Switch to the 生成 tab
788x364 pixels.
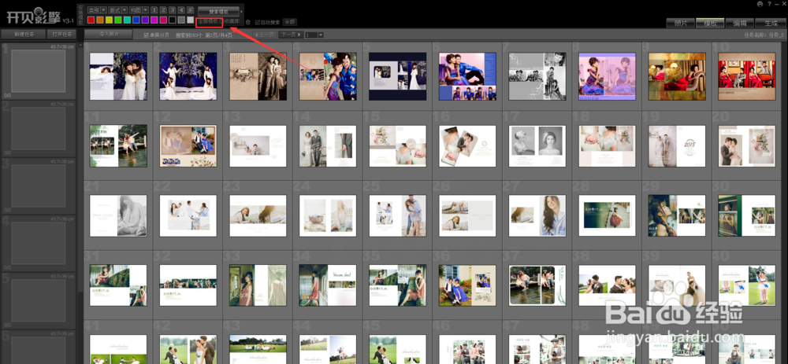pyautogui.click(x=769, y=23)
